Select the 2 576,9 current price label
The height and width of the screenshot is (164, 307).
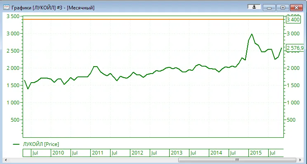(x=295, y=48)
